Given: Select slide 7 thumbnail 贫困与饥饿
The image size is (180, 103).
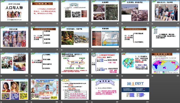Looking at the screenshot, I should 14,37.
